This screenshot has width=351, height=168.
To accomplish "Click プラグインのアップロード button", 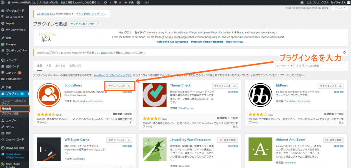I will 85,24.
